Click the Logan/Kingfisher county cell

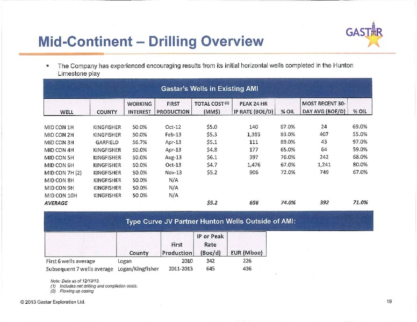pos(138,269)
